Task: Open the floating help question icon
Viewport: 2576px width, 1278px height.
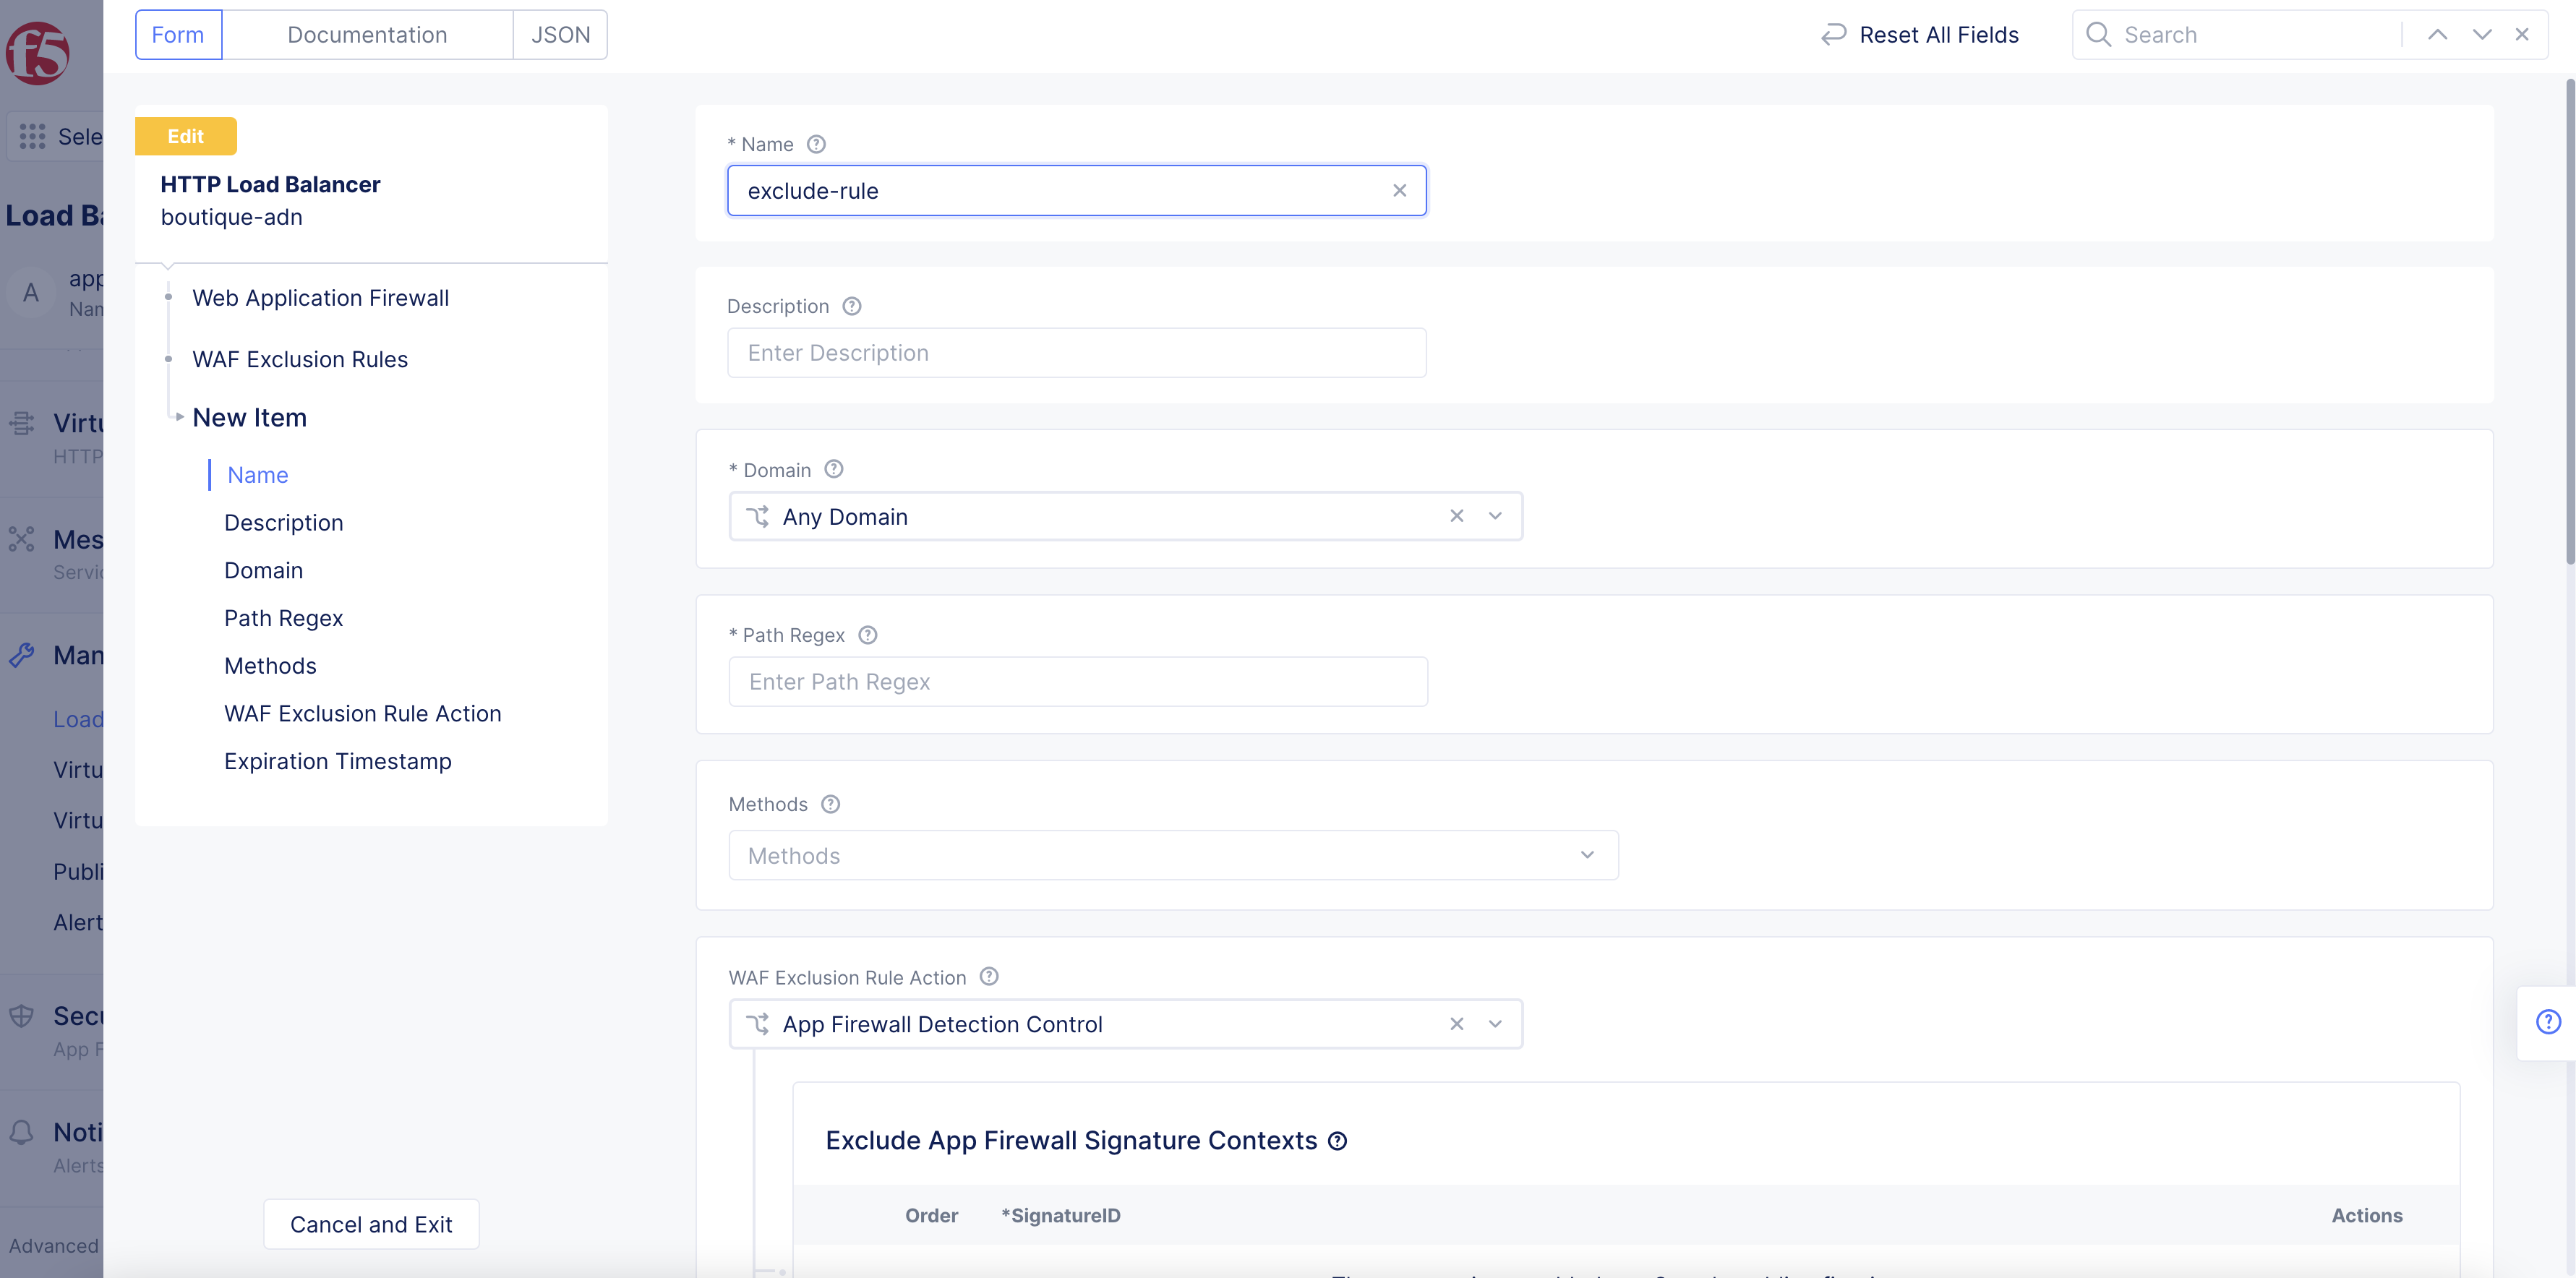Action: pos(2548,1022)
